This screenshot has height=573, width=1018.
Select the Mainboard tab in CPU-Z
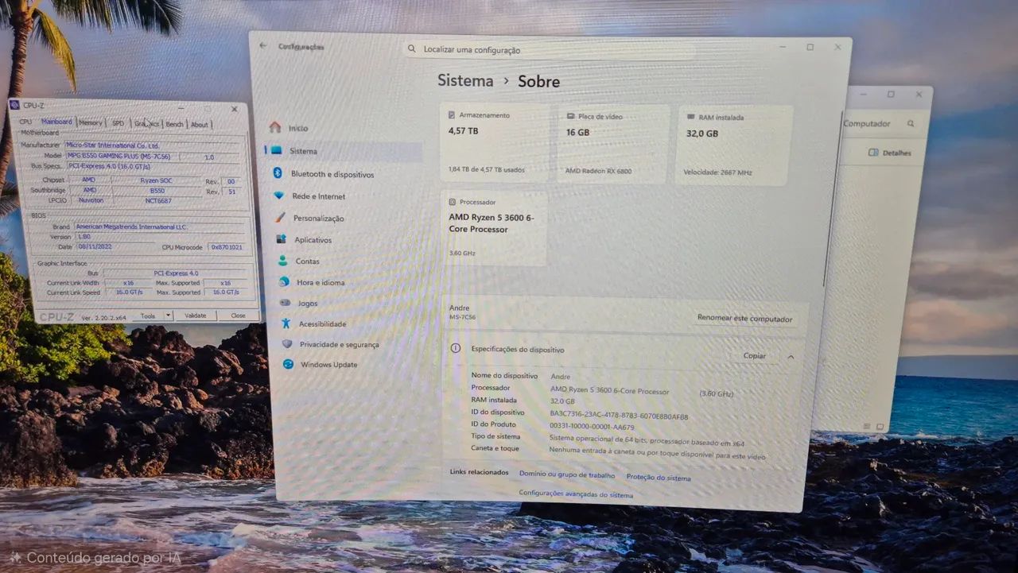[56, 122]
